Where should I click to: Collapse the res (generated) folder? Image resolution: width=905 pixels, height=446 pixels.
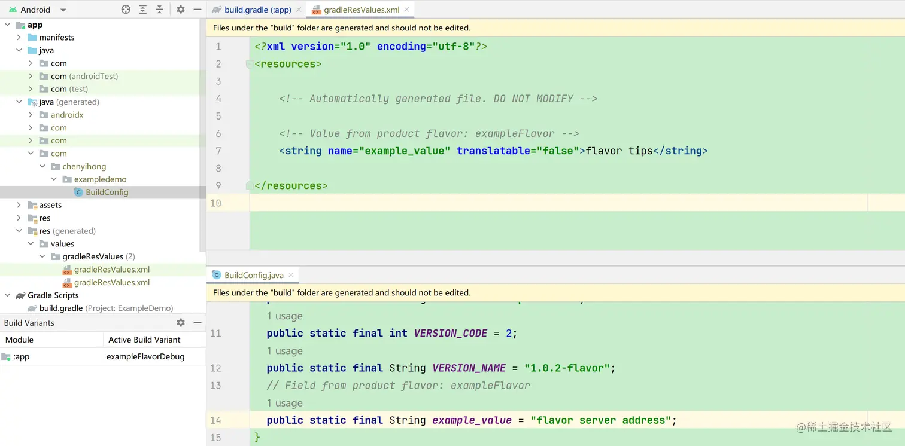click(19, 231)
